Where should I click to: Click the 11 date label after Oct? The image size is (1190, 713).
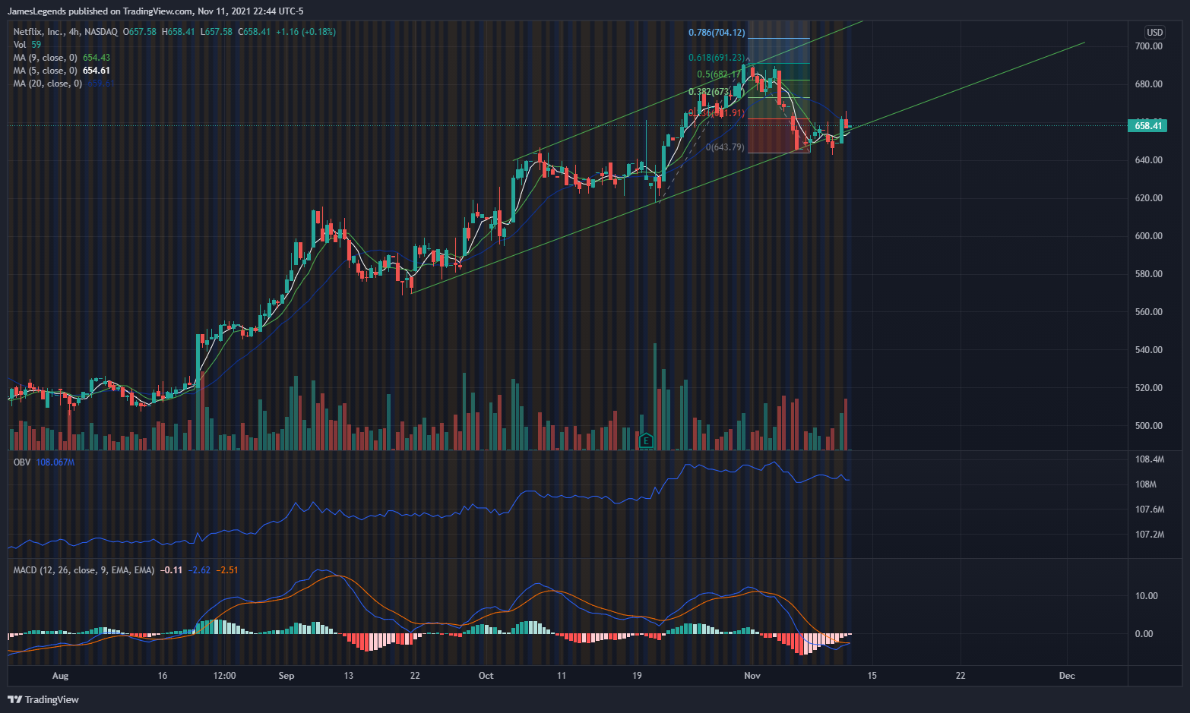pos(561,676)
